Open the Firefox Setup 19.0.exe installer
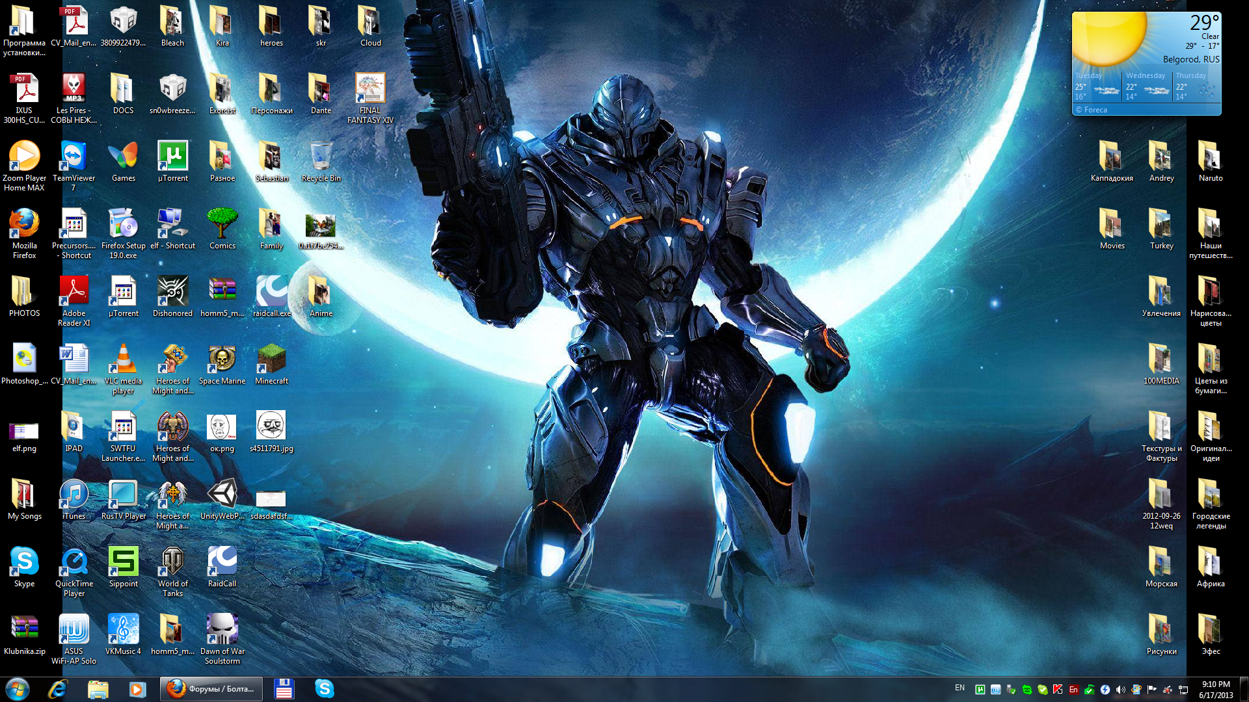 pos(123,224)
